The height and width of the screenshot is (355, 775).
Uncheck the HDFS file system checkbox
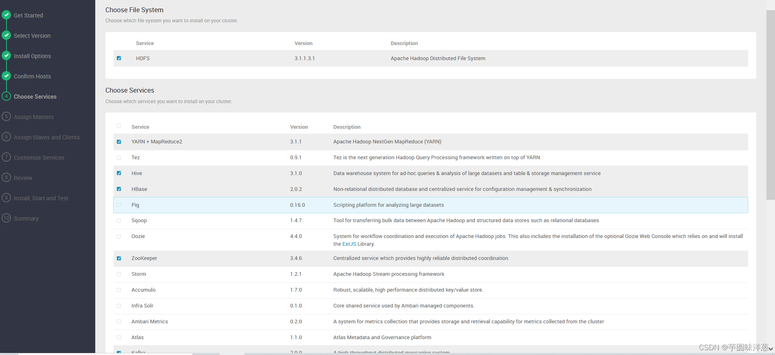coord(119,58)
